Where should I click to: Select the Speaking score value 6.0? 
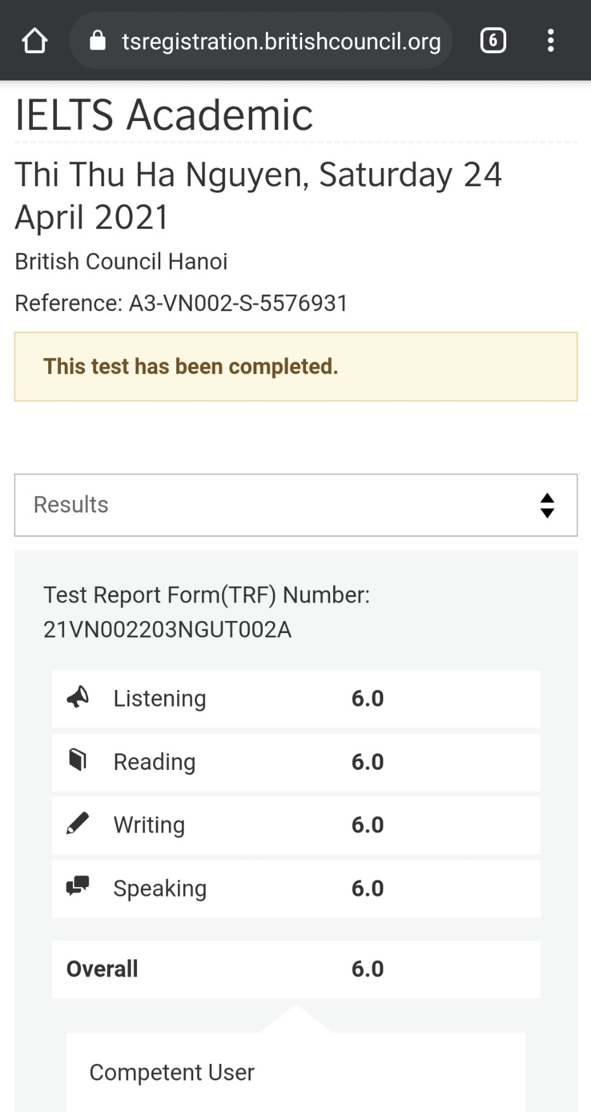367,888
